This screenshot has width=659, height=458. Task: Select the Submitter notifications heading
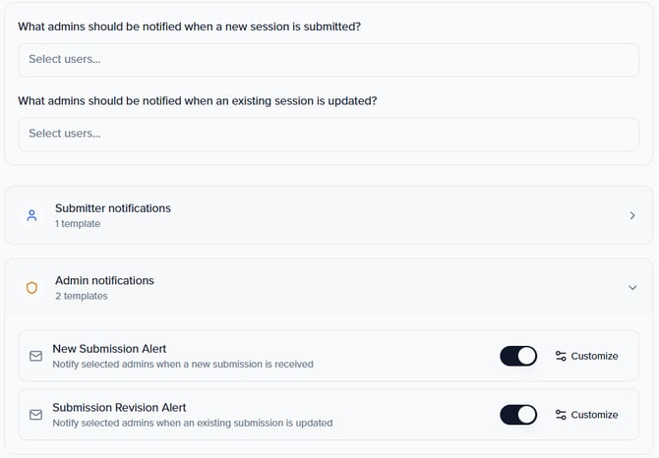click(113, 208)
